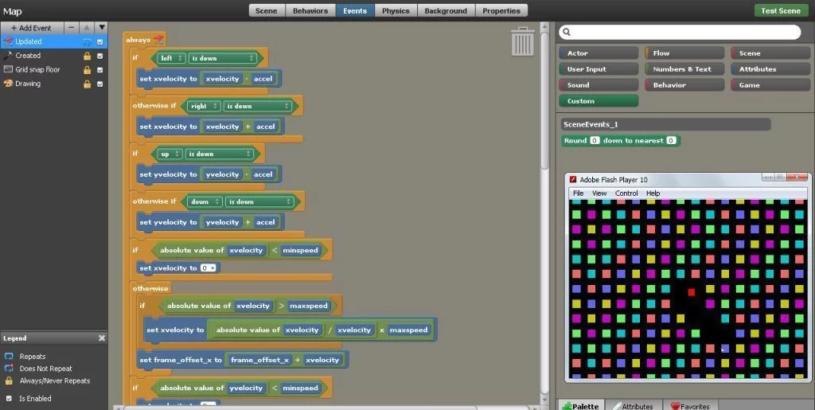Click the Test Scene button

(x=780, y=11)
